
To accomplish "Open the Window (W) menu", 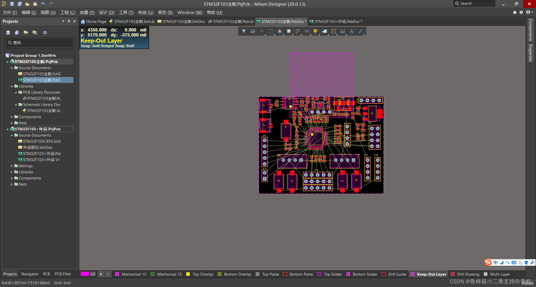I will [x=190, y=13].
